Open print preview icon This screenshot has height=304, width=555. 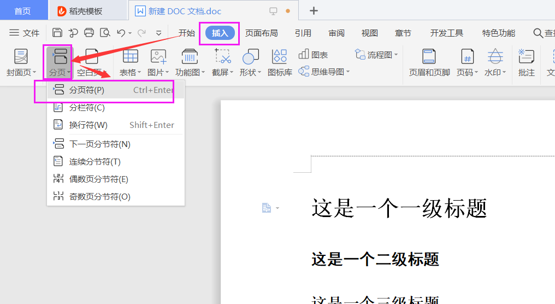pyautogui.click(x=105, y=33)
